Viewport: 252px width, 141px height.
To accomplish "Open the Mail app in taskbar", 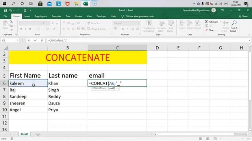I will point(49,4).
